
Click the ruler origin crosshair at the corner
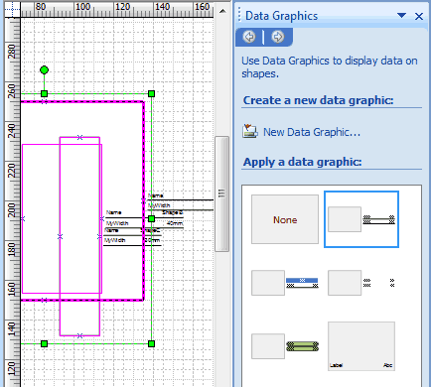tap(12, 9)
